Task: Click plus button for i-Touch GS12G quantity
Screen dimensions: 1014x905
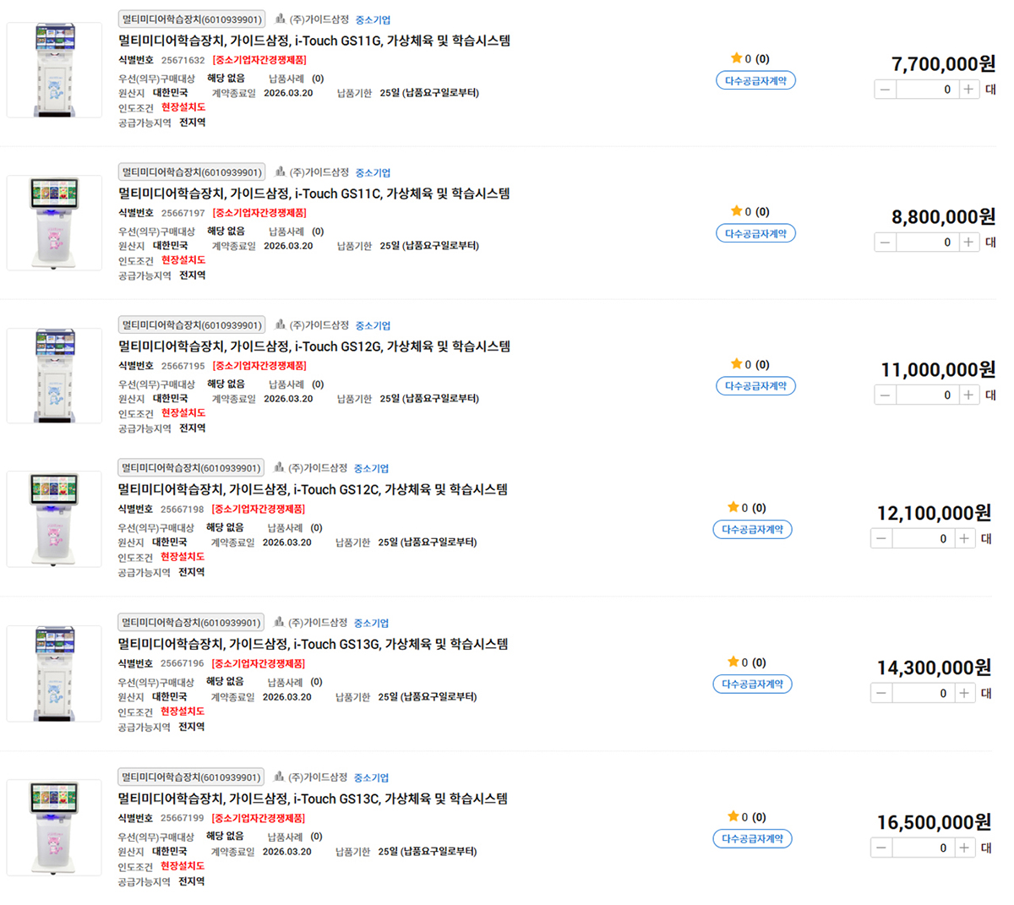Action: (x=968, y=395)
